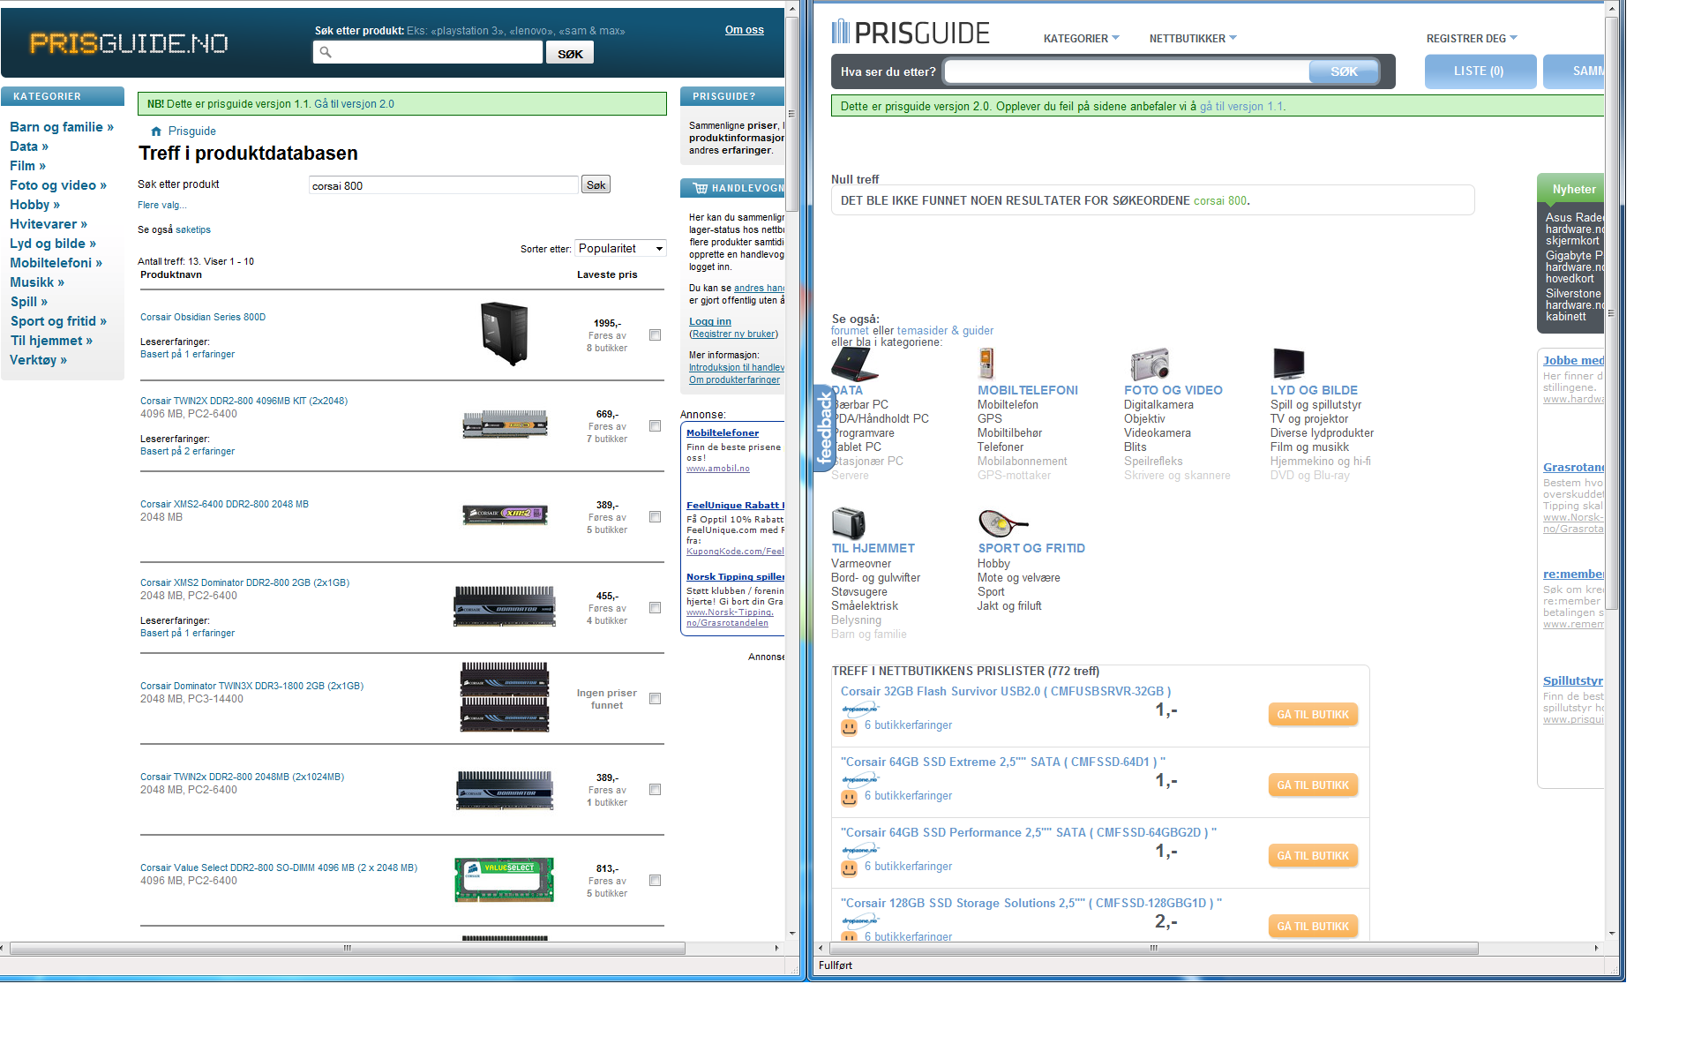Image resolution: width=1694 pixels, height=1059 pixels.
Task: Click the Hva ser du etter search field
Action: tap(1127, 71)
